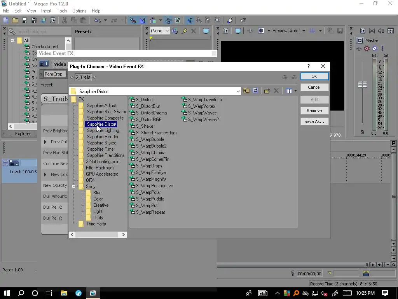Open the Preview (Auto) quality dropdown

tap(289, 31)
